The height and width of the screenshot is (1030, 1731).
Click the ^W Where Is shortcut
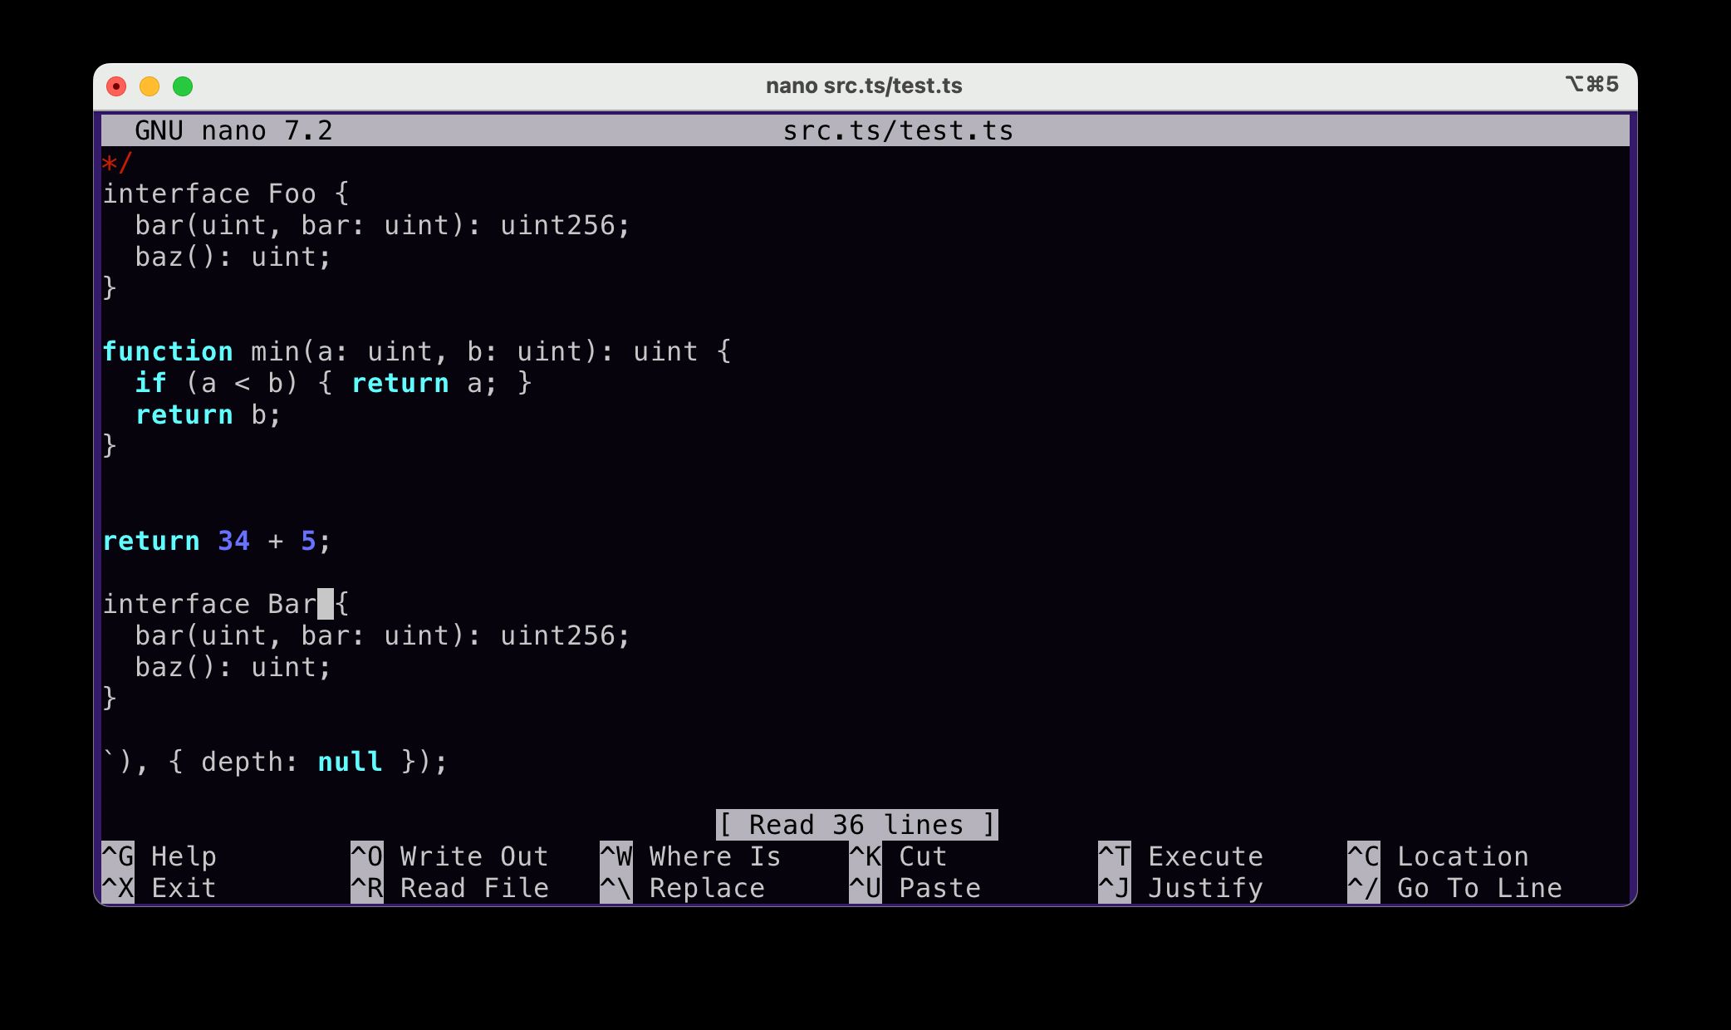pyautogui.click(x=691, y=856)
